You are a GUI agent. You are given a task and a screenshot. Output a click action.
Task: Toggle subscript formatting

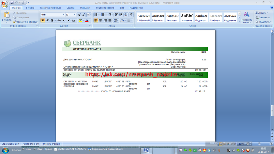(x=64, y=21)
